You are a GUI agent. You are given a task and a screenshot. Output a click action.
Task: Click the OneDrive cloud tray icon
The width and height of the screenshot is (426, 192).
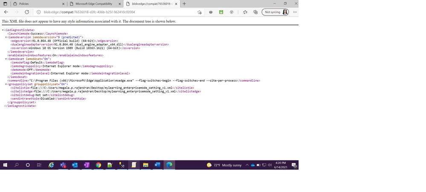[x=253, y=165]
